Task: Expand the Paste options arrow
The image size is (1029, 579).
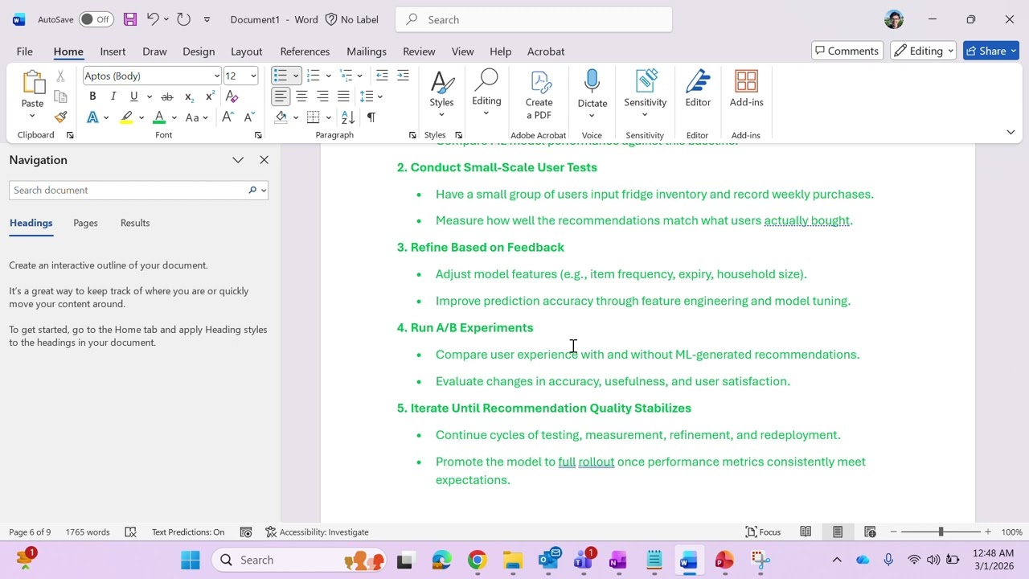Action: pyautogui.click(x=32, y=117)
